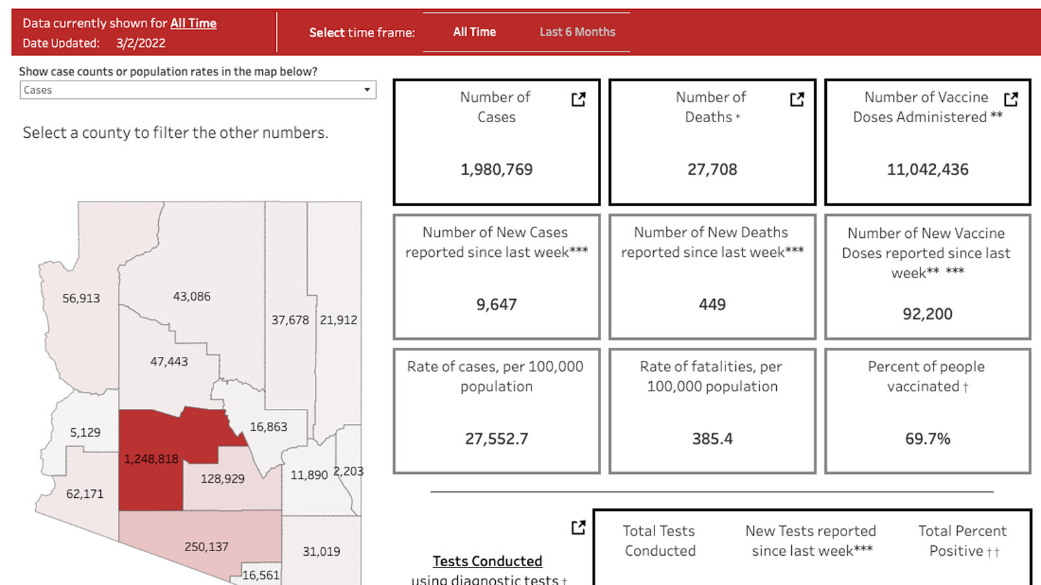Click the share icon on Number of Deaths card

pos(796,99)
